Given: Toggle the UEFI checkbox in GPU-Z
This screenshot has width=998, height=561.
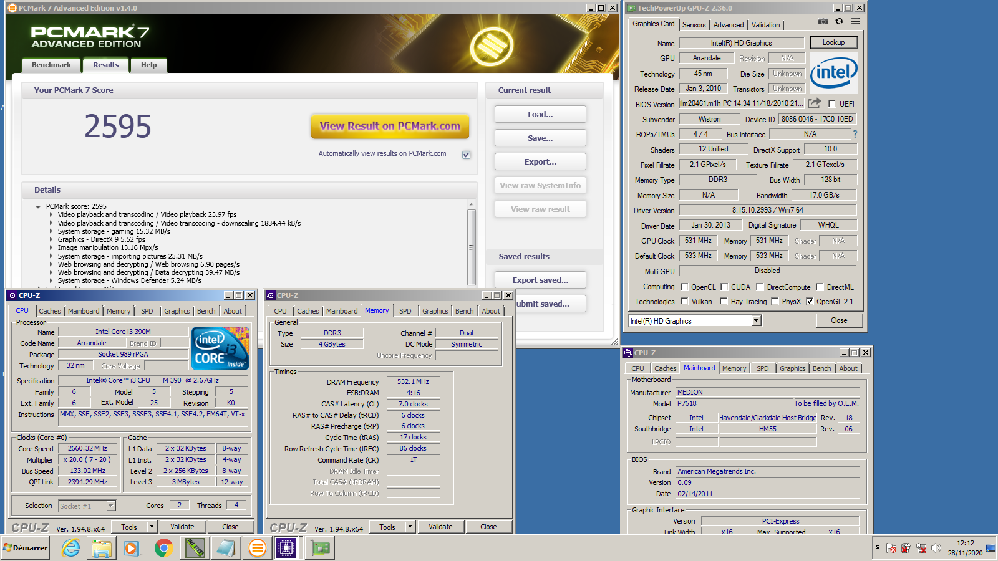Looking at the screenshot, I should [832, 103].
